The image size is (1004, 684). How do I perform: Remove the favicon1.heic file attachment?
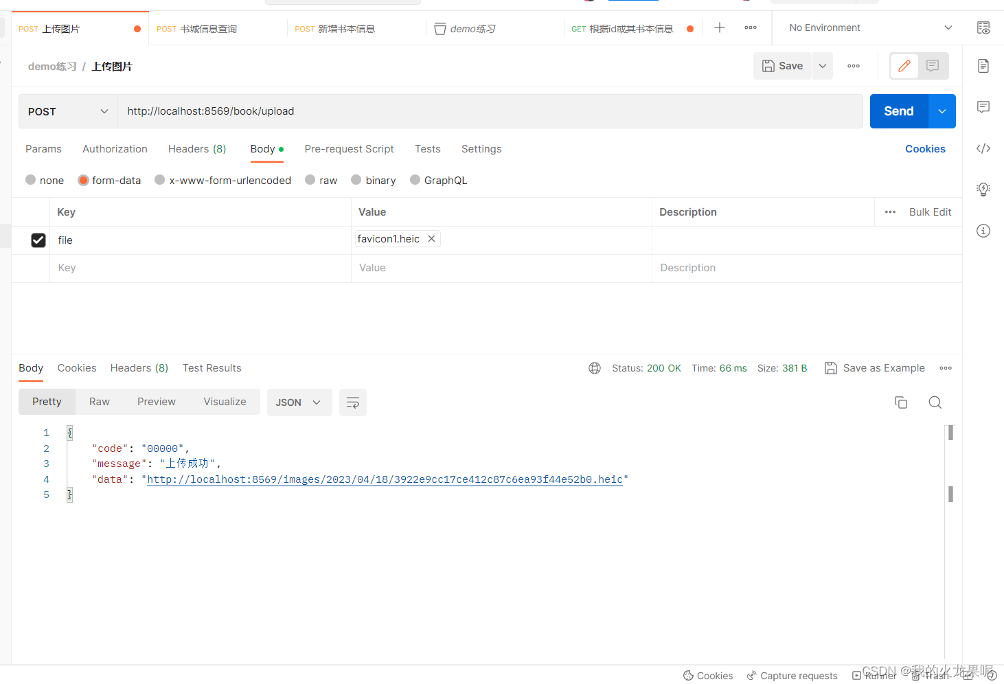431,239
